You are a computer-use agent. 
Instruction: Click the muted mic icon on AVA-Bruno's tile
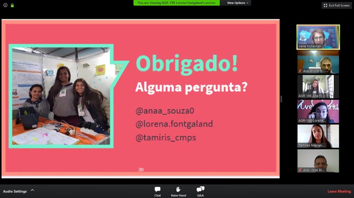(x=300, y=71)
